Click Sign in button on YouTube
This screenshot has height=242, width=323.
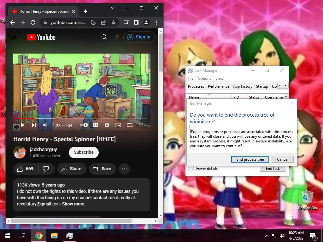pyautogui.click(x=139, y=37)
